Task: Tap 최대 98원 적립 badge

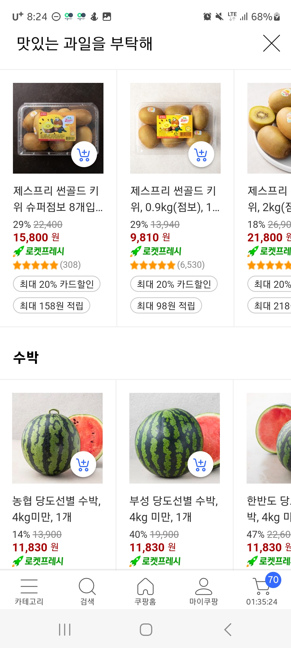Action: [x=166, y=306]
